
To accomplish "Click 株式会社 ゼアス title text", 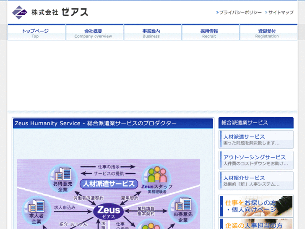I will [60, 12].
